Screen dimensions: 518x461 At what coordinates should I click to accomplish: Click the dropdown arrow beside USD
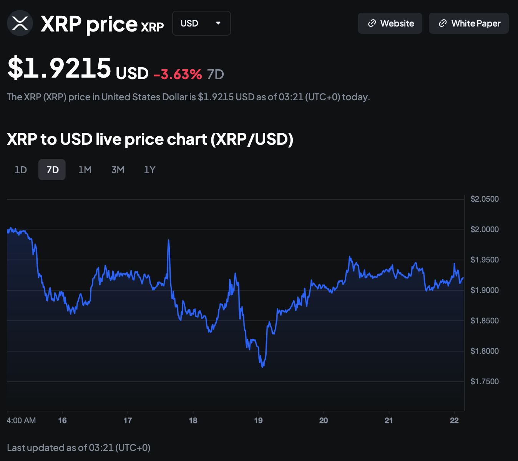click(x=218, y=23)
